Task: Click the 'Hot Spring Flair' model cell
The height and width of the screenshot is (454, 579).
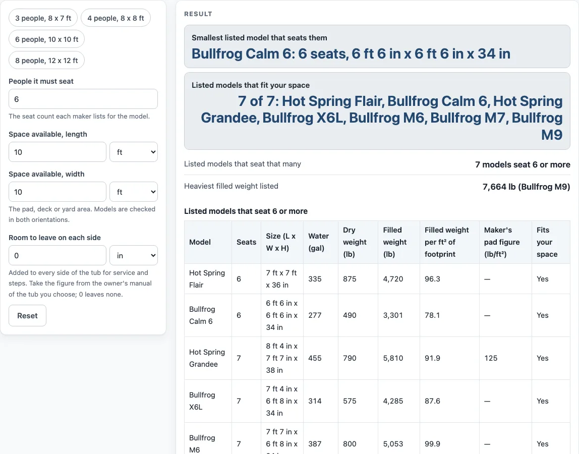Action: click(x=208, y=279)
